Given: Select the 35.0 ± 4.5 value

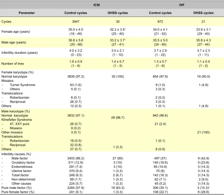Looking at the screenshot, I should tap(76, 29).
